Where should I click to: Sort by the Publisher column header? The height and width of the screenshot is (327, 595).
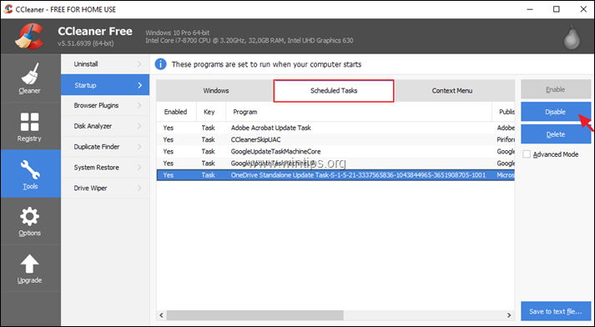pyautogui.click(x=503, y=112)
